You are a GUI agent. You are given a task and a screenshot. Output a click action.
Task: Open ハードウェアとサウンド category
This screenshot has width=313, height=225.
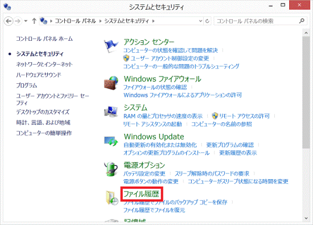(x=39, y=75)
